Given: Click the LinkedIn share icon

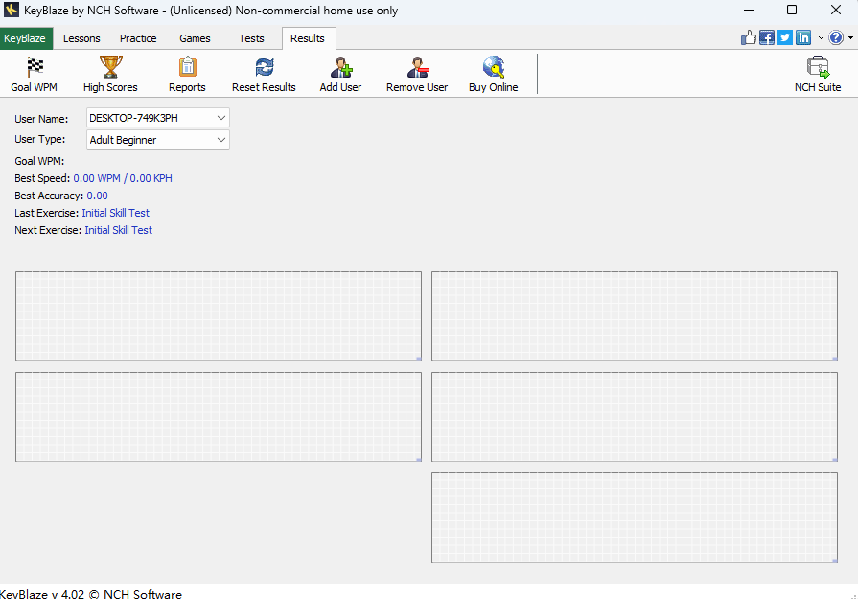Looking at the screenshot, I should coord(803,37).
